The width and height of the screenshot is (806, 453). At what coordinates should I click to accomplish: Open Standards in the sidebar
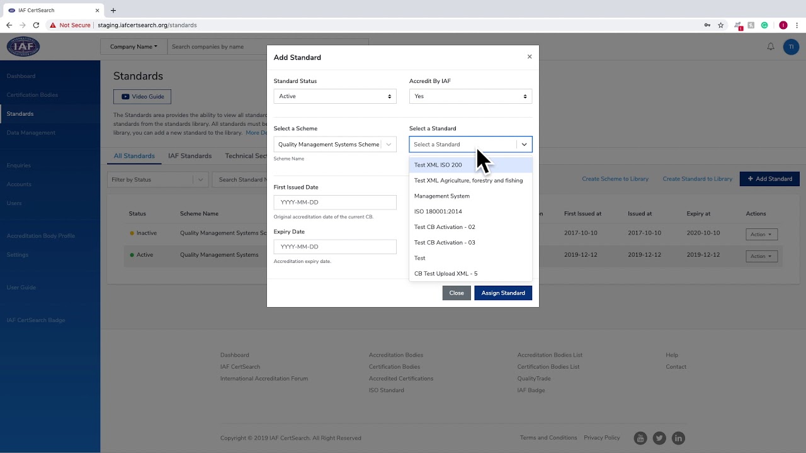coord(20,114)
